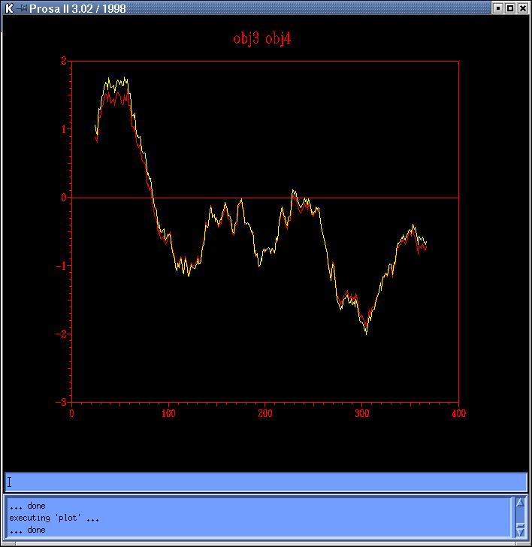
Task: Click the x-axis label 300
Action: click(362, 413)
